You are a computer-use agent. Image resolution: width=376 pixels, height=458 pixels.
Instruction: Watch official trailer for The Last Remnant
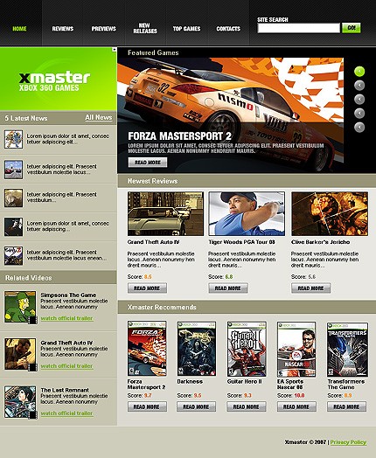(x=66, y=413)
